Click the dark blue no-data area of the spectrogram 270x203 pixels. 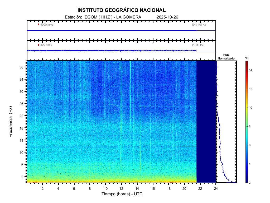(x=206, y=122)
